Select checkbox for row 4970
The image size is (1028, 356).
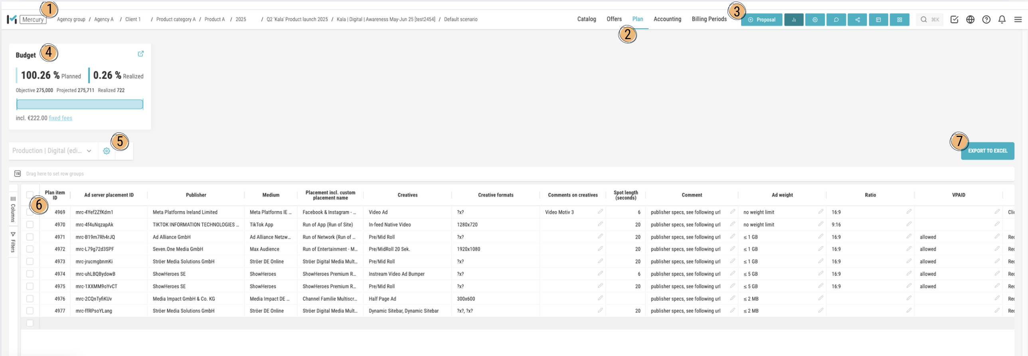[x=30, y=225]
